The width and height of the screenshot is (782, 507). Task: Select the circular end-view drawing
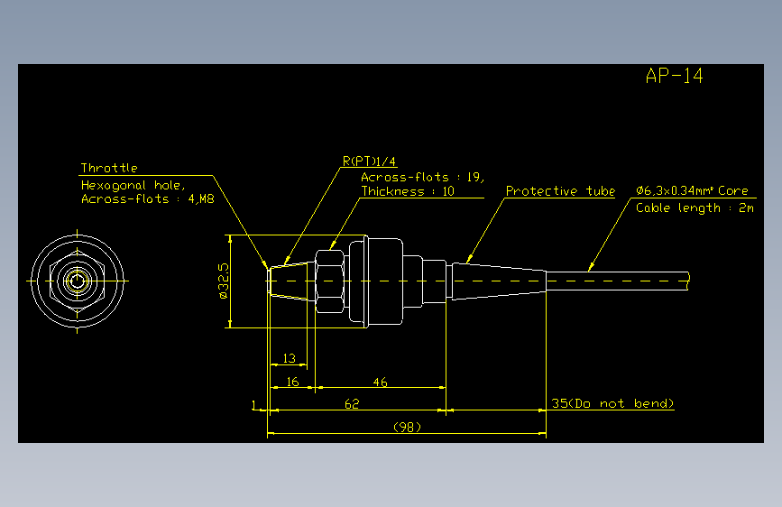point(78,281)
